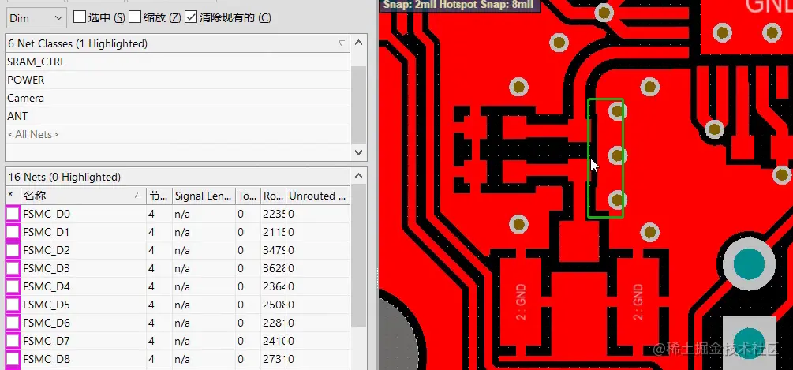Select the FSMC_D6 net name
The image size is (793, 370).
(47, 323)
